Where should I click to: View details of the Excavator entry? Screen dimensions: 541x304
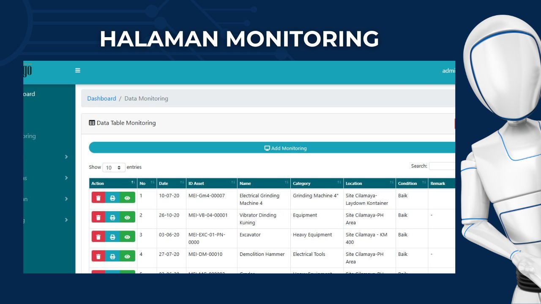127,237
